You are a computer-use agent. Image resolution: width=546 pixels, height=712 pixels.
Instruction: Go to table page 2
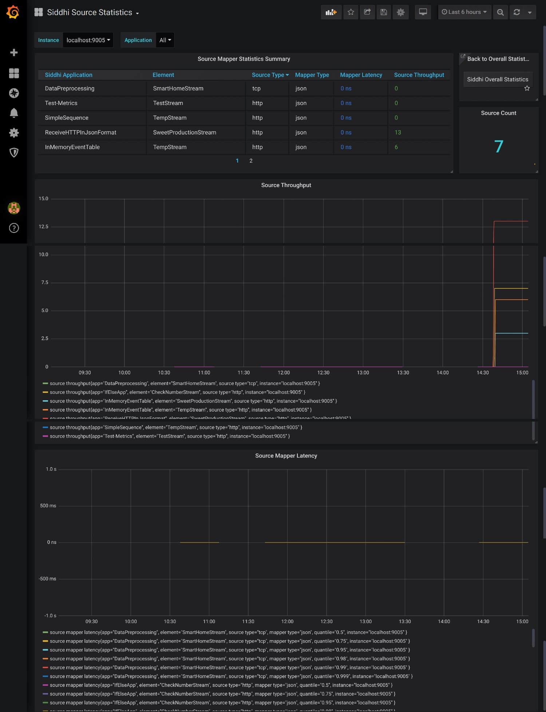tap(251, 161)
